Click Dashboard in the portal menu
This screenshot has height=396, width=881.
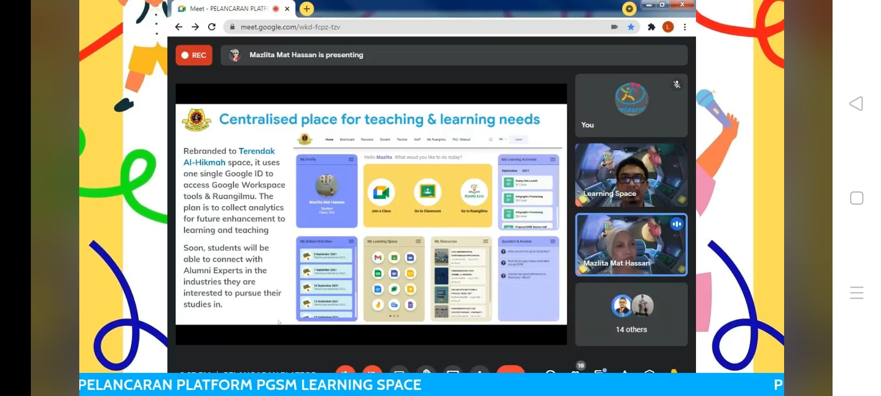347,140
